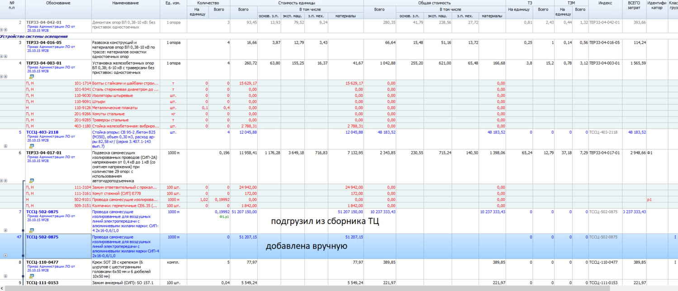This screenshot has width=678, height=291.
Task: Click quantity cell 0,196 in row 6
Action: point(224,153)
